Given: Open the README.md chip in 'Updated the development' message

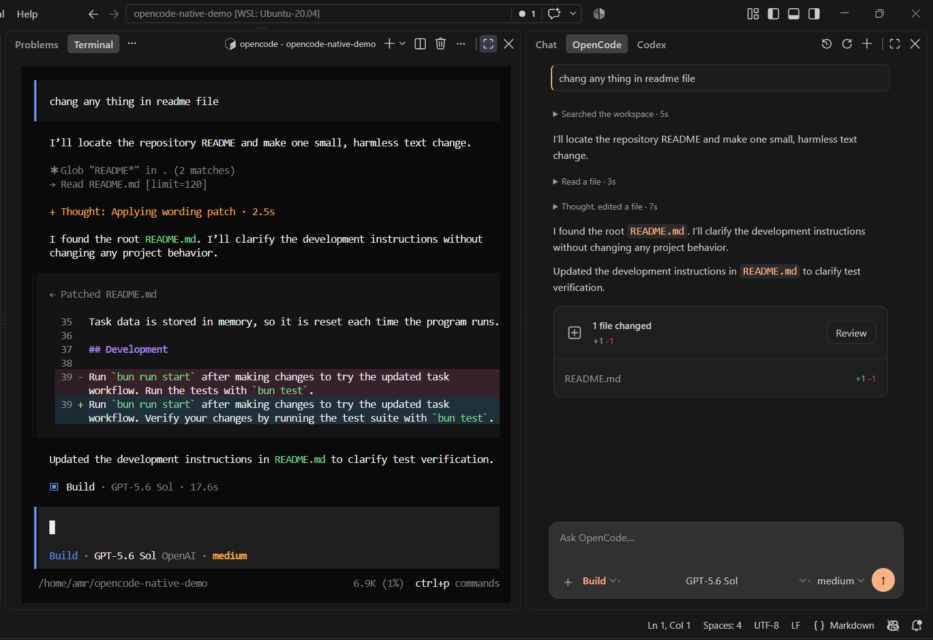Looking at the screenshot, I should tap(770, 272).
